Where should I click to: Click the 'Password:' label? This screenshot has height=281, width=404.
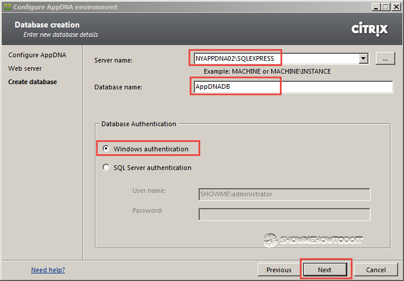pos(148,210)
